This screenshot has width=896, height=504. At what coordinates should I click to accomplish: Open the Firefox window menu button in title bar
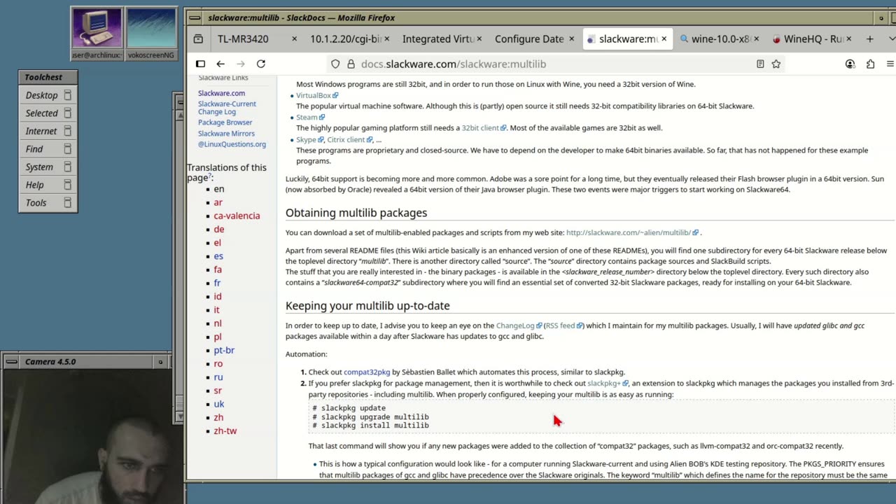click(195, 18)
